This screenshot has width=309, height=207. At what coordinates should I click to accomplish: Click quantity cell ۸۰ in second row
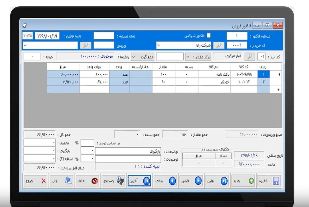[x=163, y=82]
